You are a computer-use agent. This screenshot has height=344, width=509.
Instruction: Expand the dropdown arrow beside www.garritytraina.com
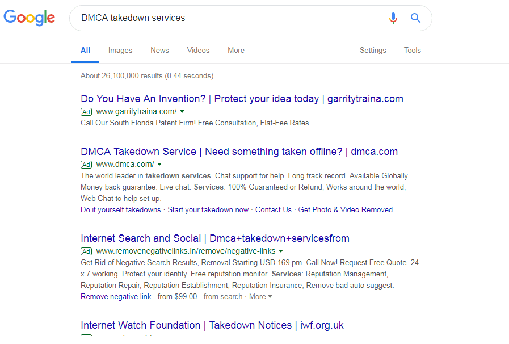tap(182, 112)
